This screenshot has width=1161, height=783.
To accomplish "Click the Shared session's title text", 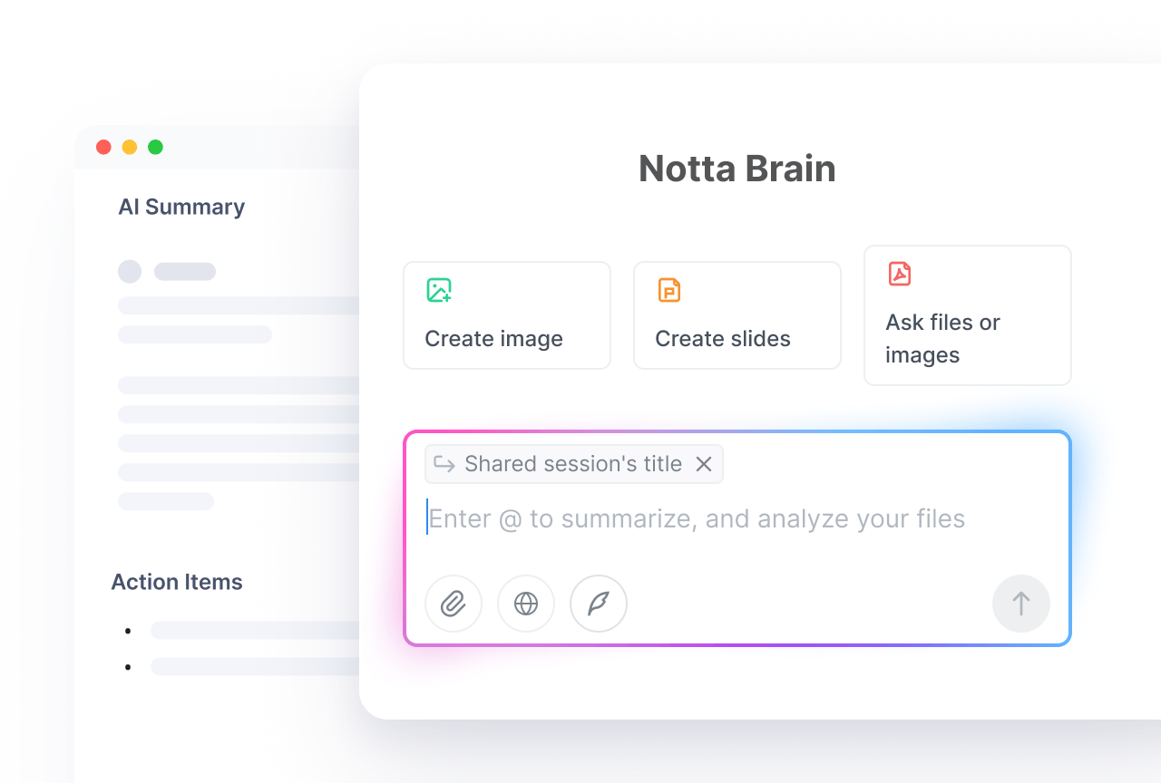I will coord(573,464).
